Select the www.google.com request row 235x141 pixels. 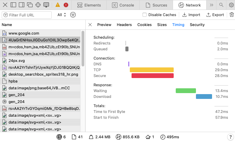pyautogui.click(x=40, y=33)
